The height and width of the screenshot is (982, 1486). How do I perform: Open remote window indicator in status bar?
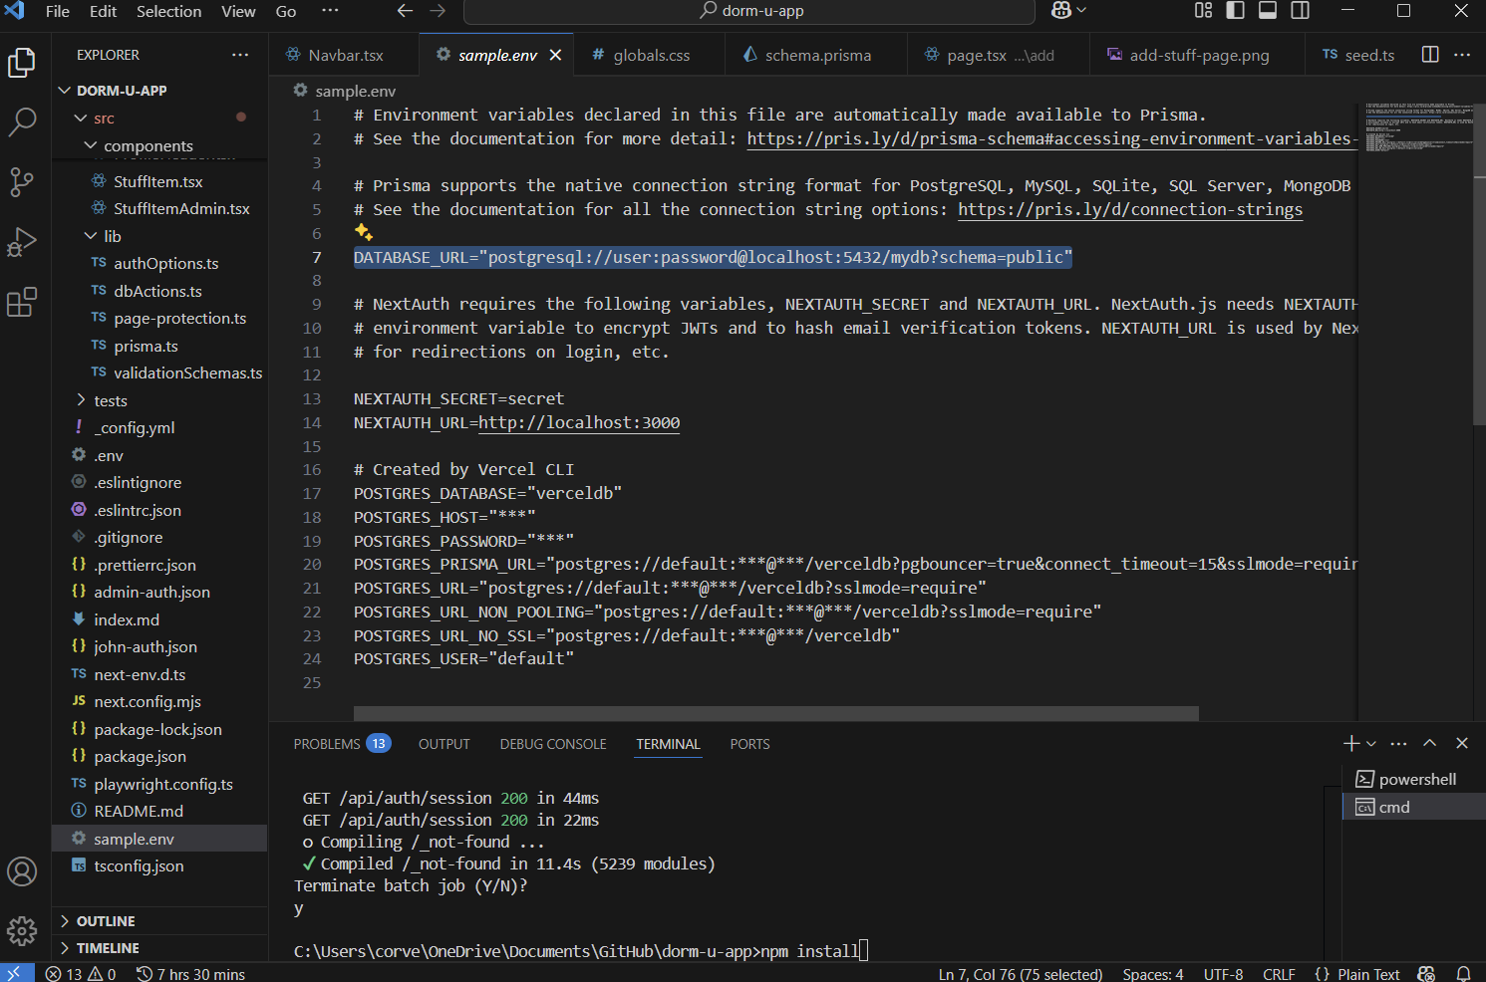tap(17, 973)
